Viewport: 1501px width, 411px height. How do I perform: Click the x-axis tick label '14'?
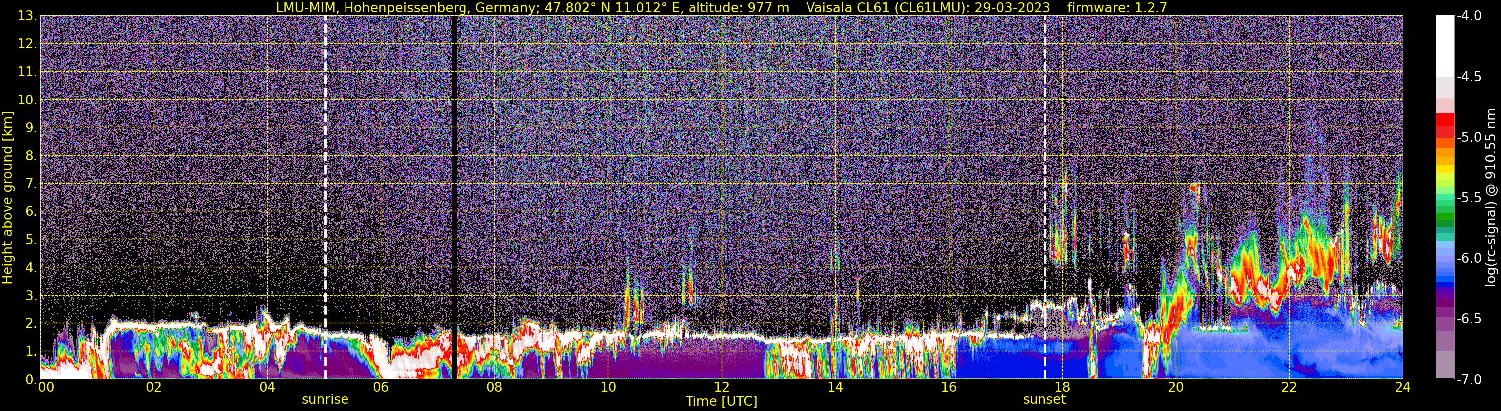(x=835, y=387)
